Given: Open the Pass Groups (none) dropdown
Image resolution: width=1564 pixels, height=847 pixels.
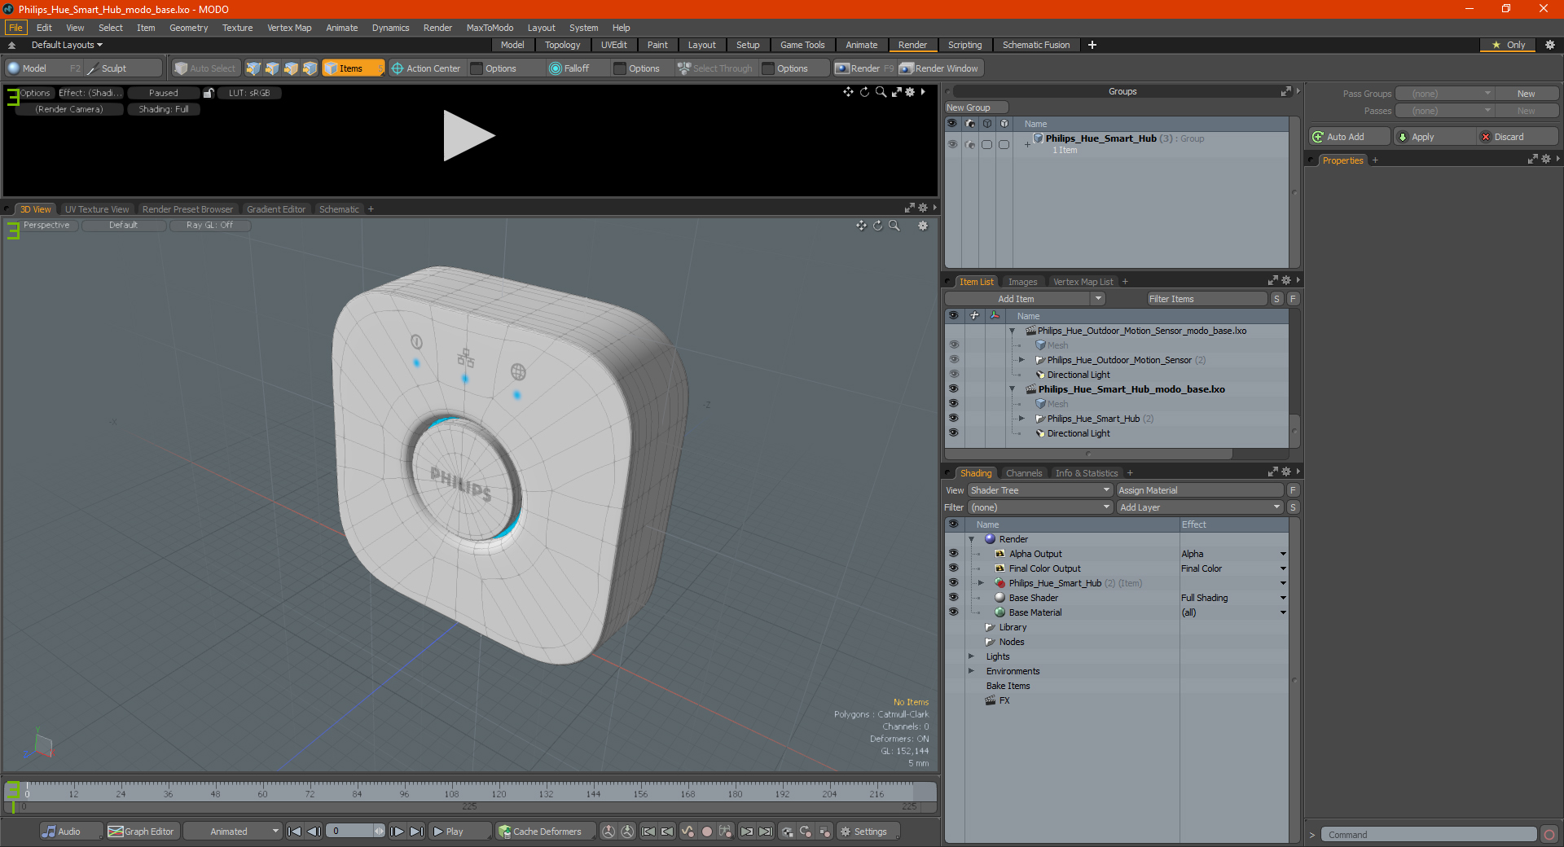Looking at the screenshot, I should [x=1443, y=94].
